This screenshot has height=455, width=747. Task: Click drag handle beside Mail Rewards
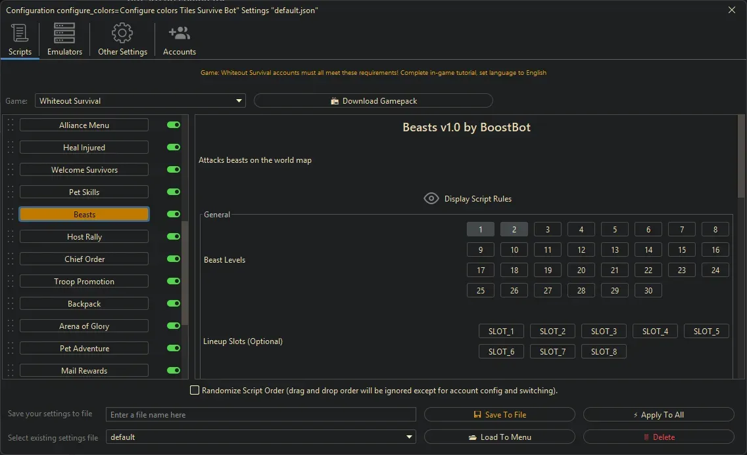coord(11,371)
